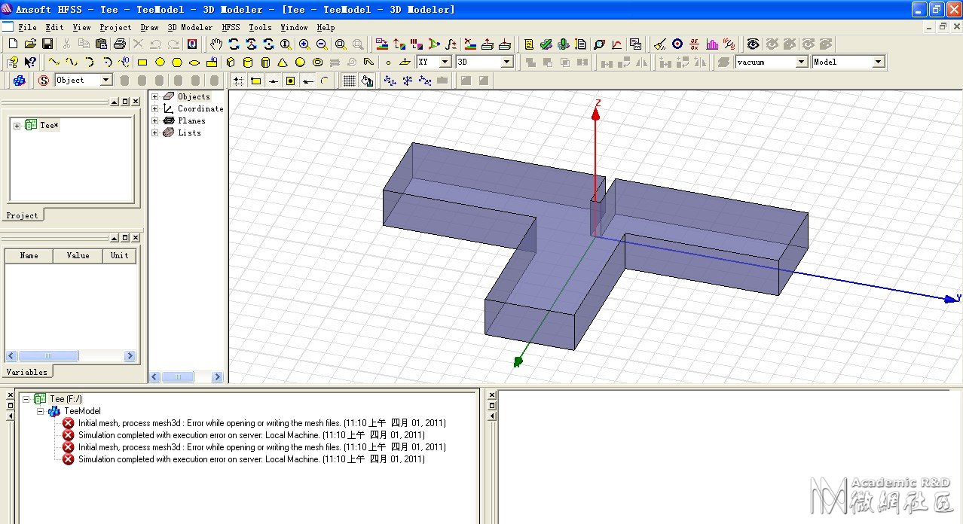Select the Tee* project item

point(49,126)
